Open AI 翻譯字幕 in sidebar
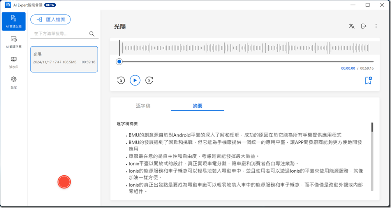This screenshot has height=208, width=391. click(14, 42)
